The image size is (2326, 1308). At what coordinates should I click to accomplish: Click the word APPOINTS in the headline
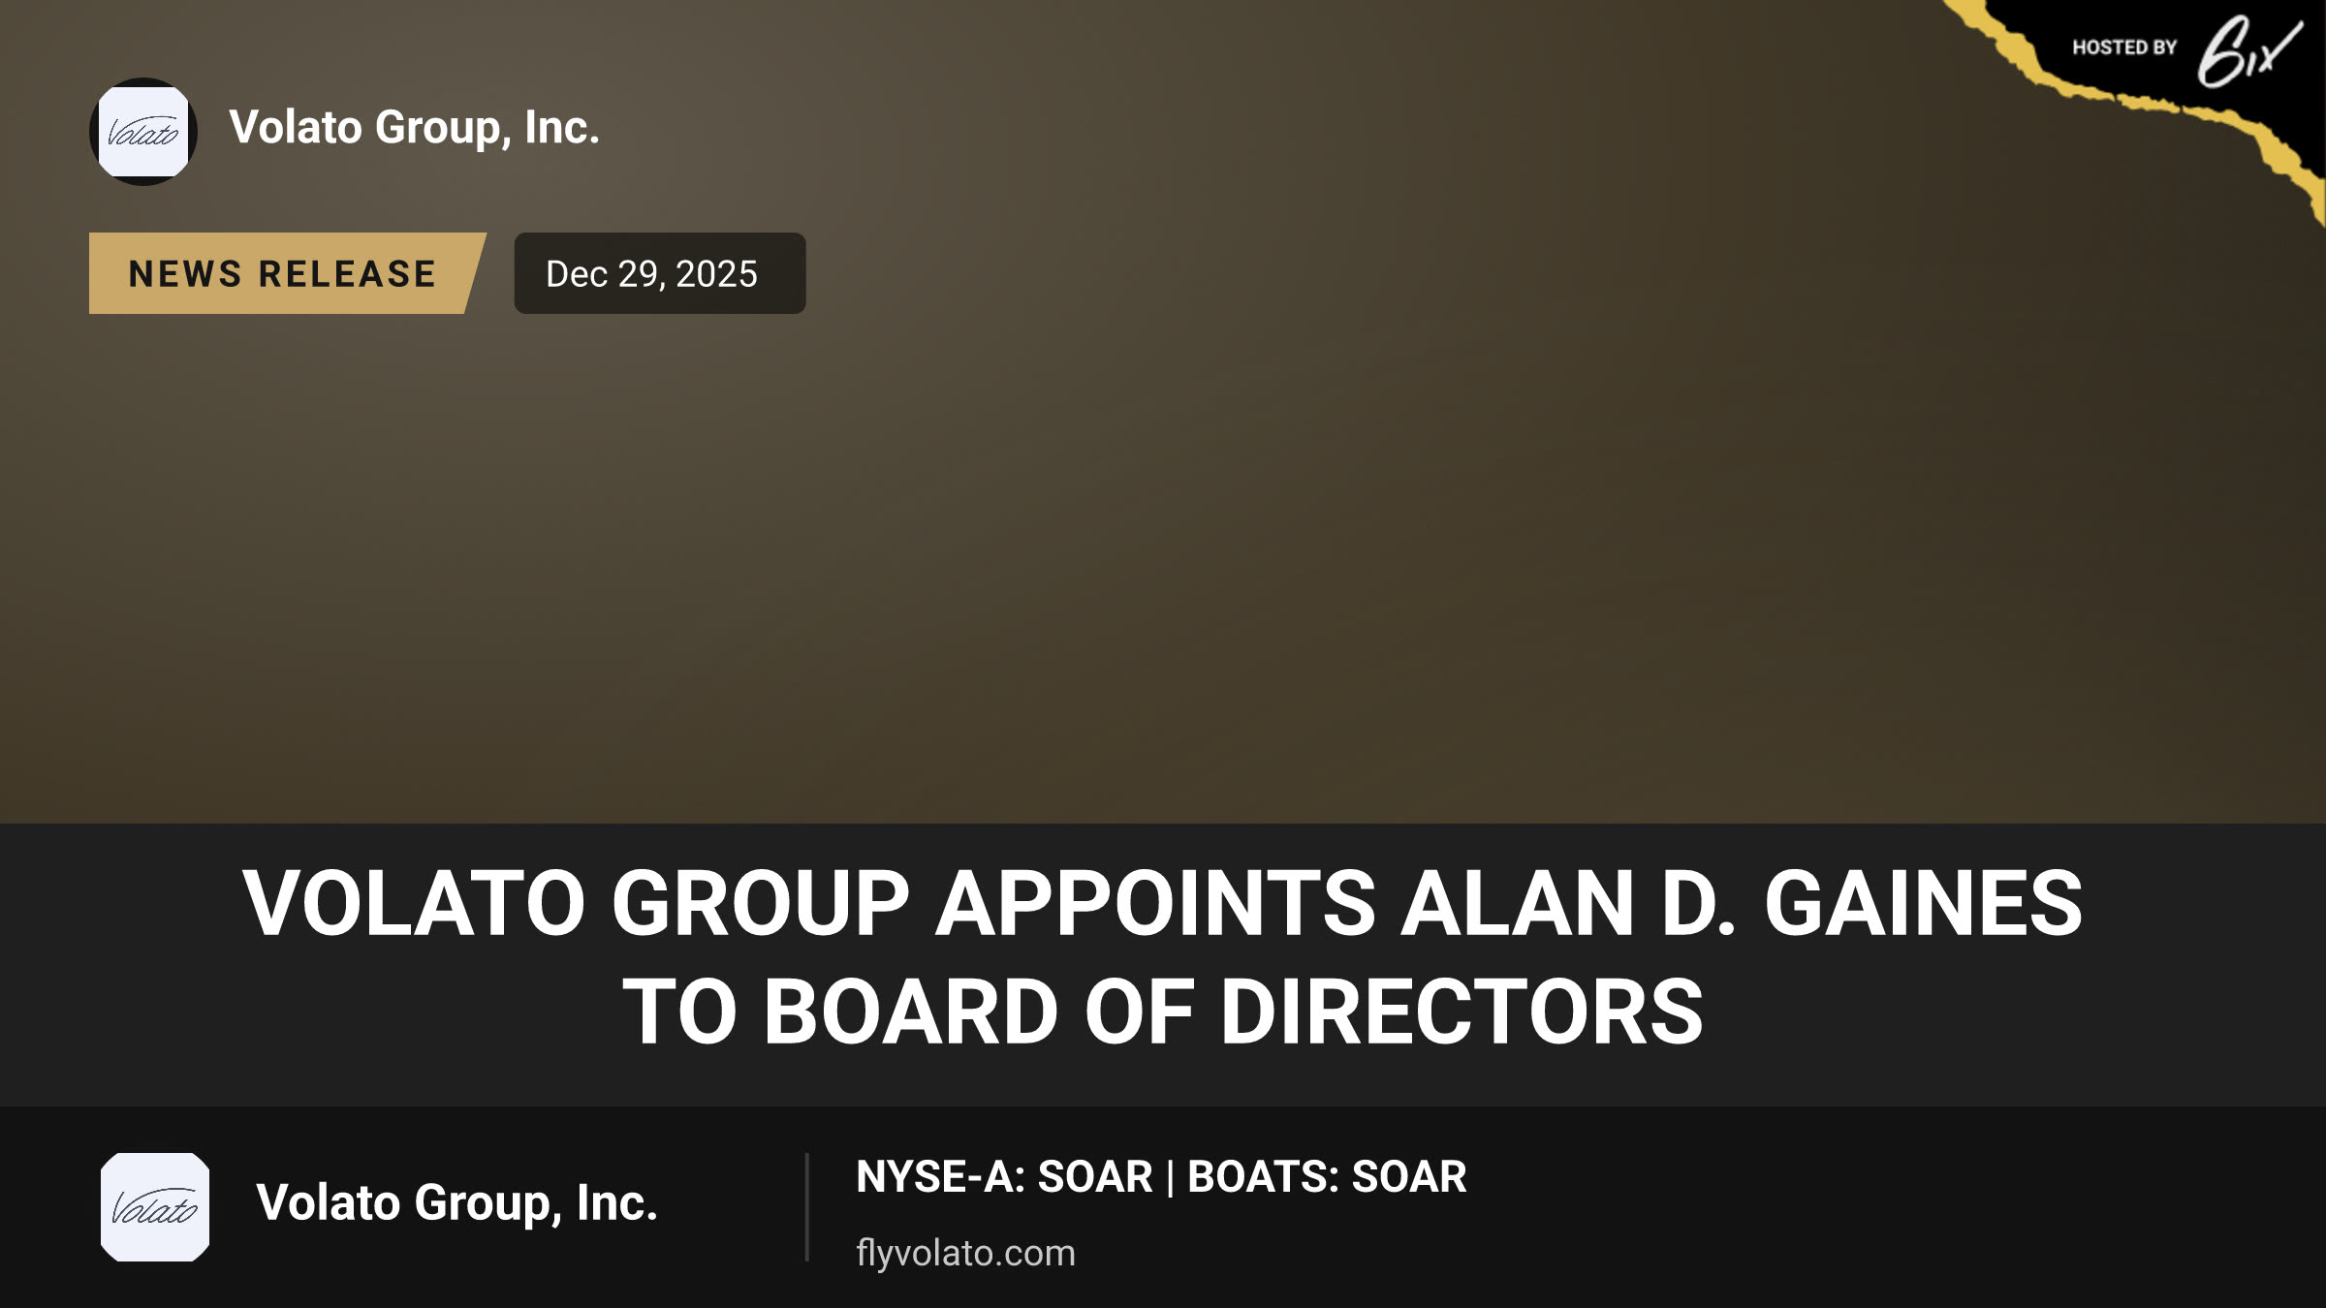click(1154, 902)
